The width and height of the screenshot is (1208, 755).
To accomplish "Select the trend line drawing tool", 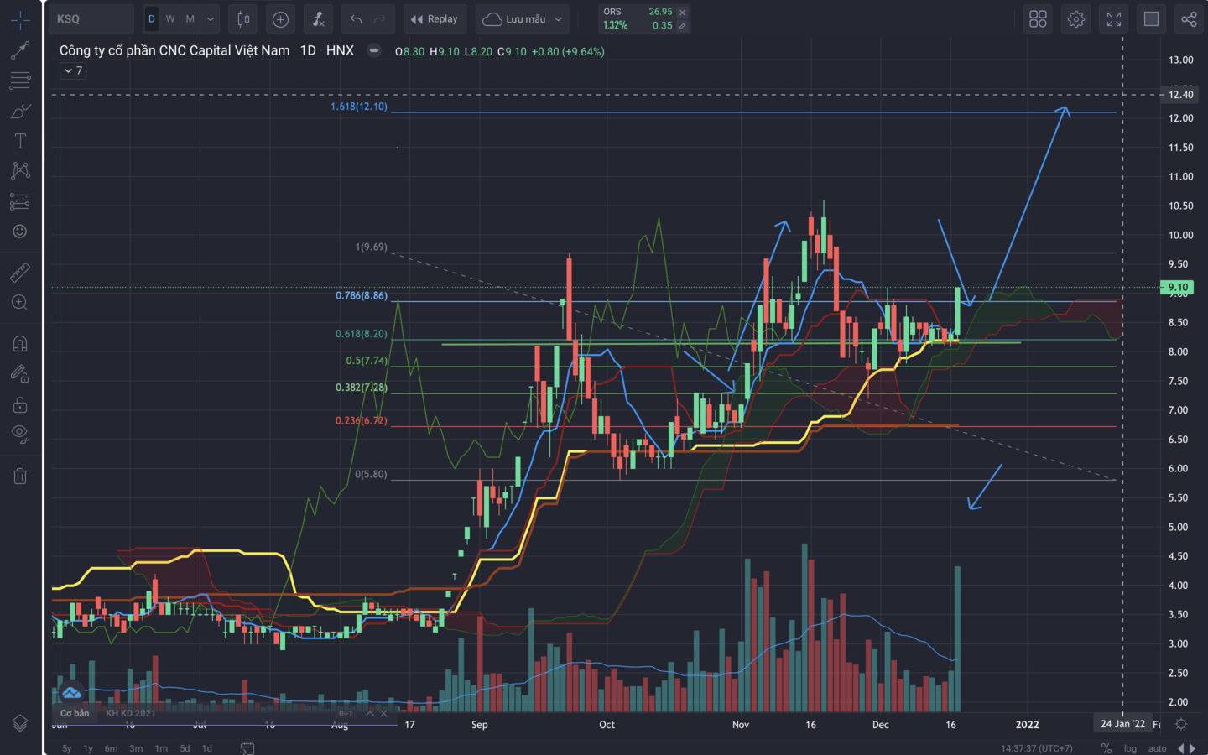I will (20, 50).
